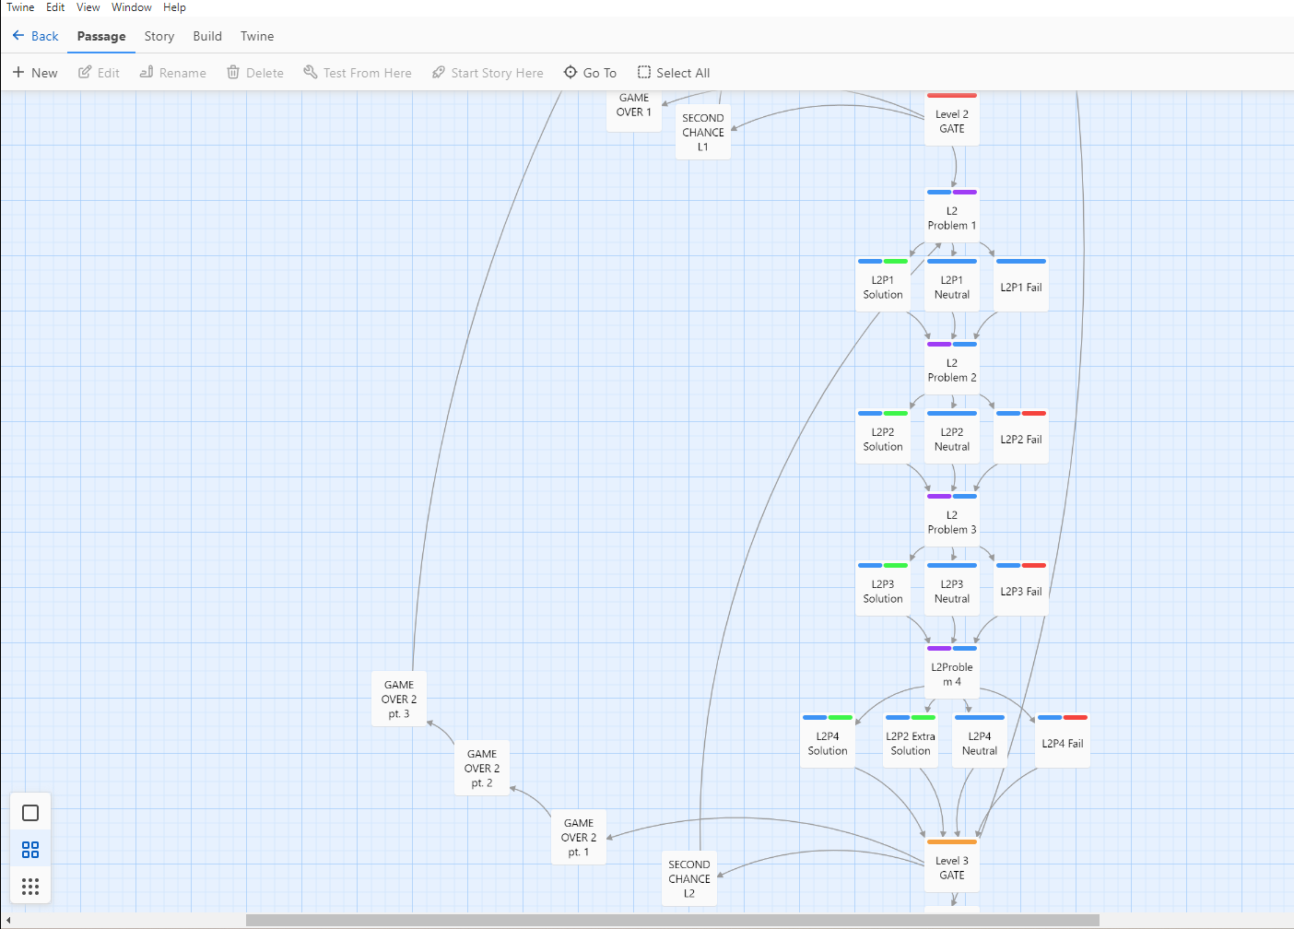1294x929 pixels.
Task: Open the Story tab
Action: [159, 36]
